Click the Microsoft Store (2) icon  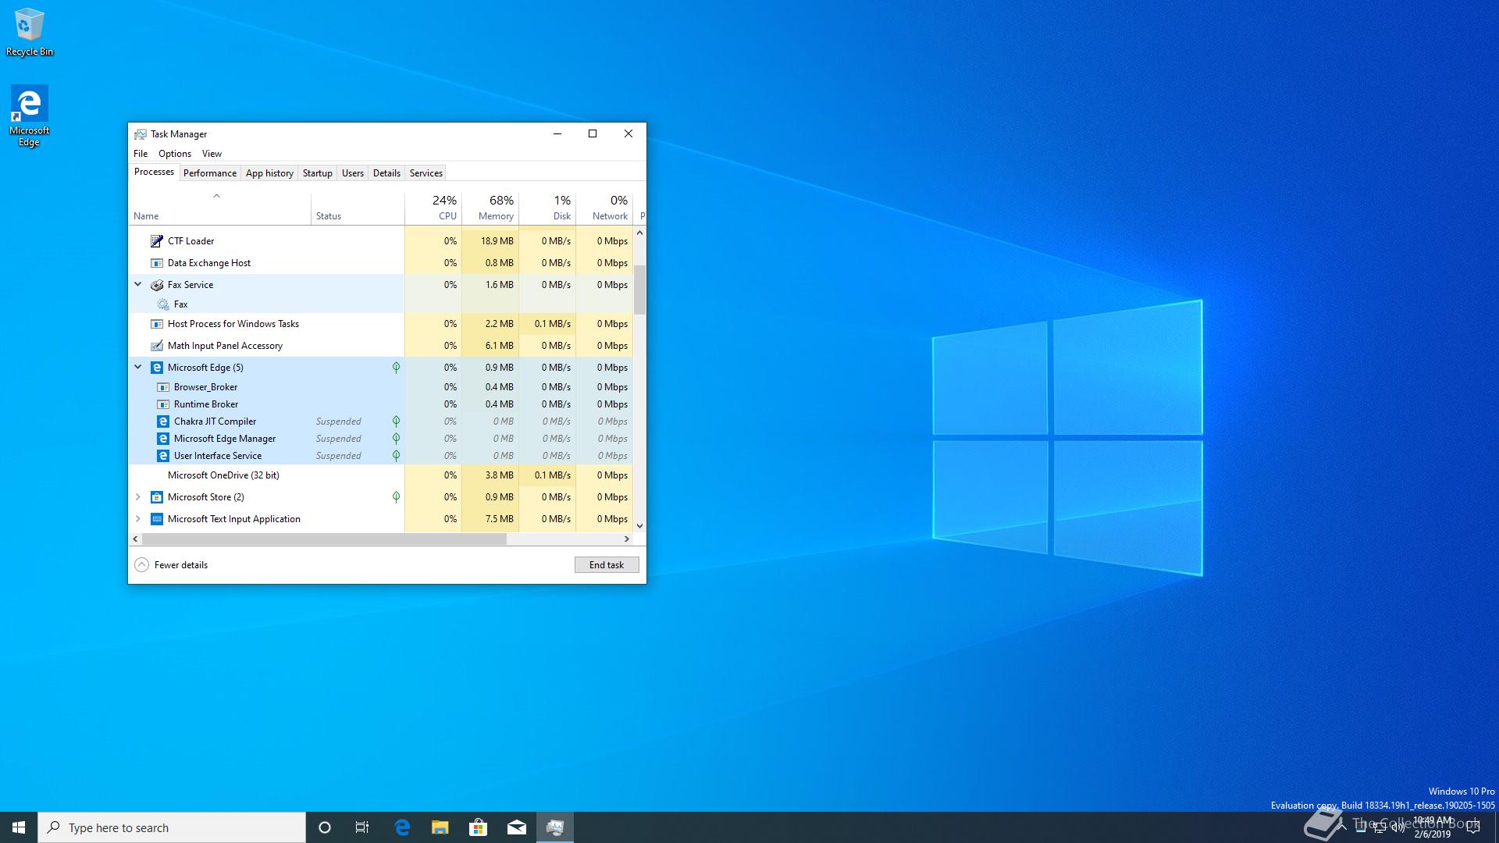(157, 497)
